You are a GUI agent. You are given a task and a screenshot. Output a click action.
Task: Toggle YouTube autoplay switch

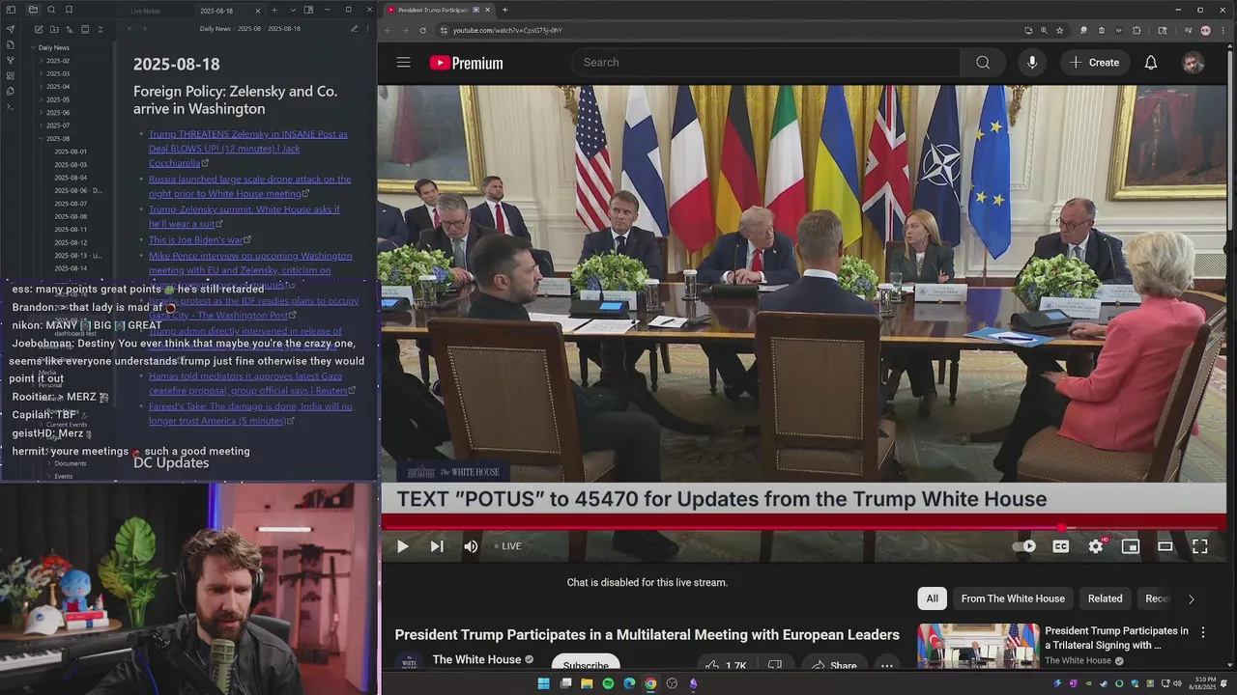[x=1023, y=546]
